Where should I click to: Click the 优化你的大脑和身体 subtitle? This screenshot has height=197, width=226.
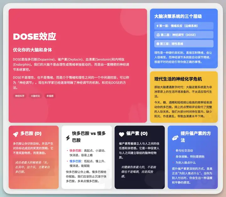(32, 50)
